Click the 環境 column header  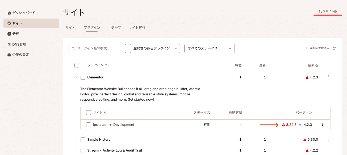coord(238,65)
